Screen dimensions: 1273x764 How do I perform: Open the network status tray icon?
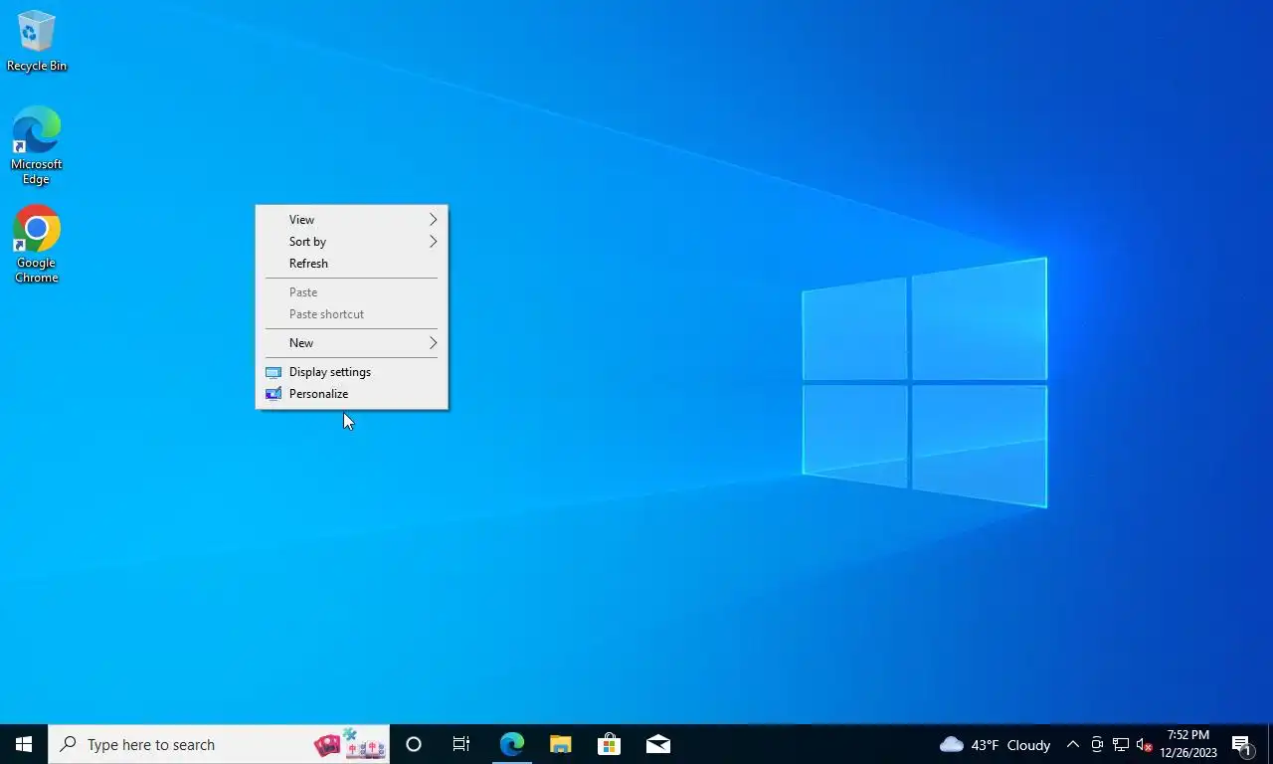(x=1121, y=744)
